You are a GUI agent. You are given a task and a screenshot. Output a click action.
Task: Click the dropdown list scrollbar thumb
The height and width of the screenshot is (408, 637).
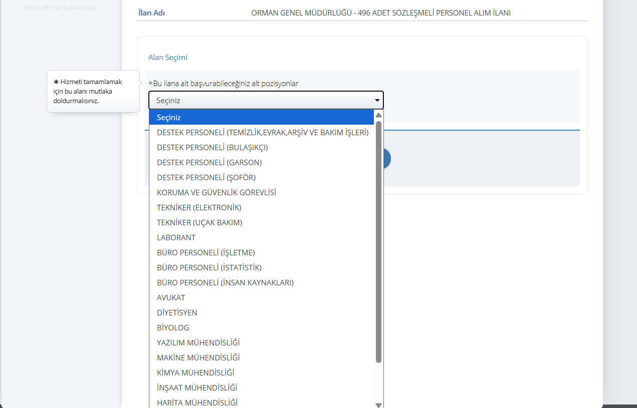point(379,240)
